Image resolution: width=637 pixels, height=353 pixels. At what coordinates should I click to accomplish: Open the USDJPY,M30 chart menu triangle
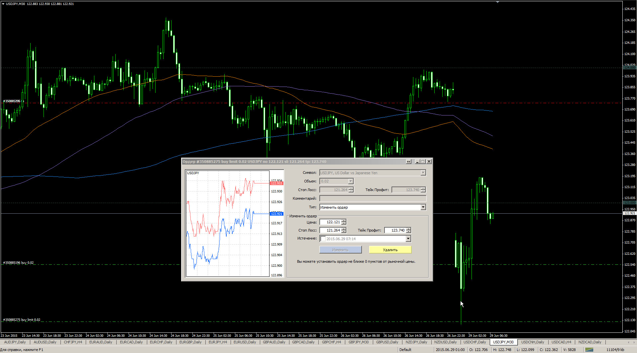point(3,4)
